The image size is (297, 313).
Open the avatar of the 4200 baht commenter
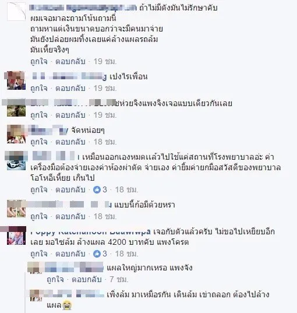click(x=16, y=235)
